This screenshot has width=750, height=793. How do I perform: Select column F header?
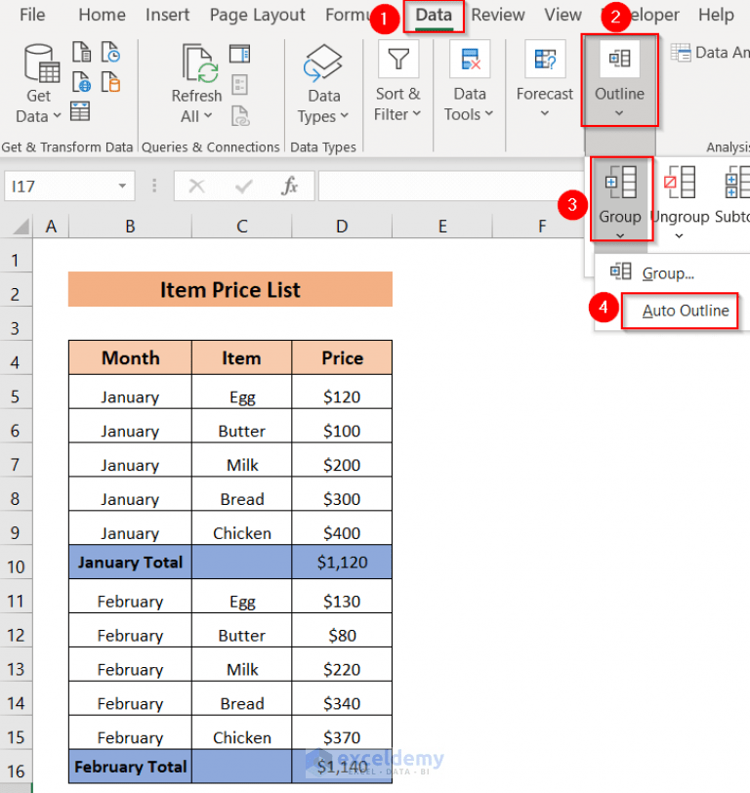(x=542, y=226)
